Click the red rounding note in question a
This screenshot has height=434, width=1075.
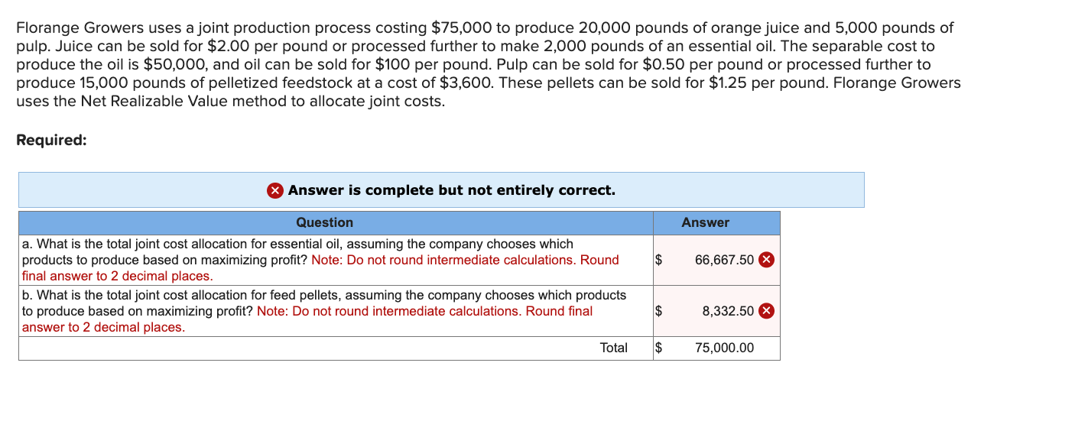320,268
